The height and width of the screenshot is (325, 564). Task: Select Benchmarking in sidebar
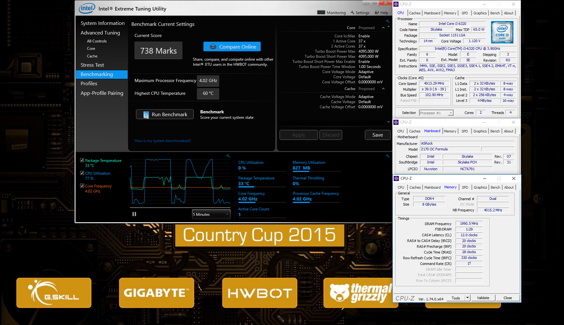[102, 74]
